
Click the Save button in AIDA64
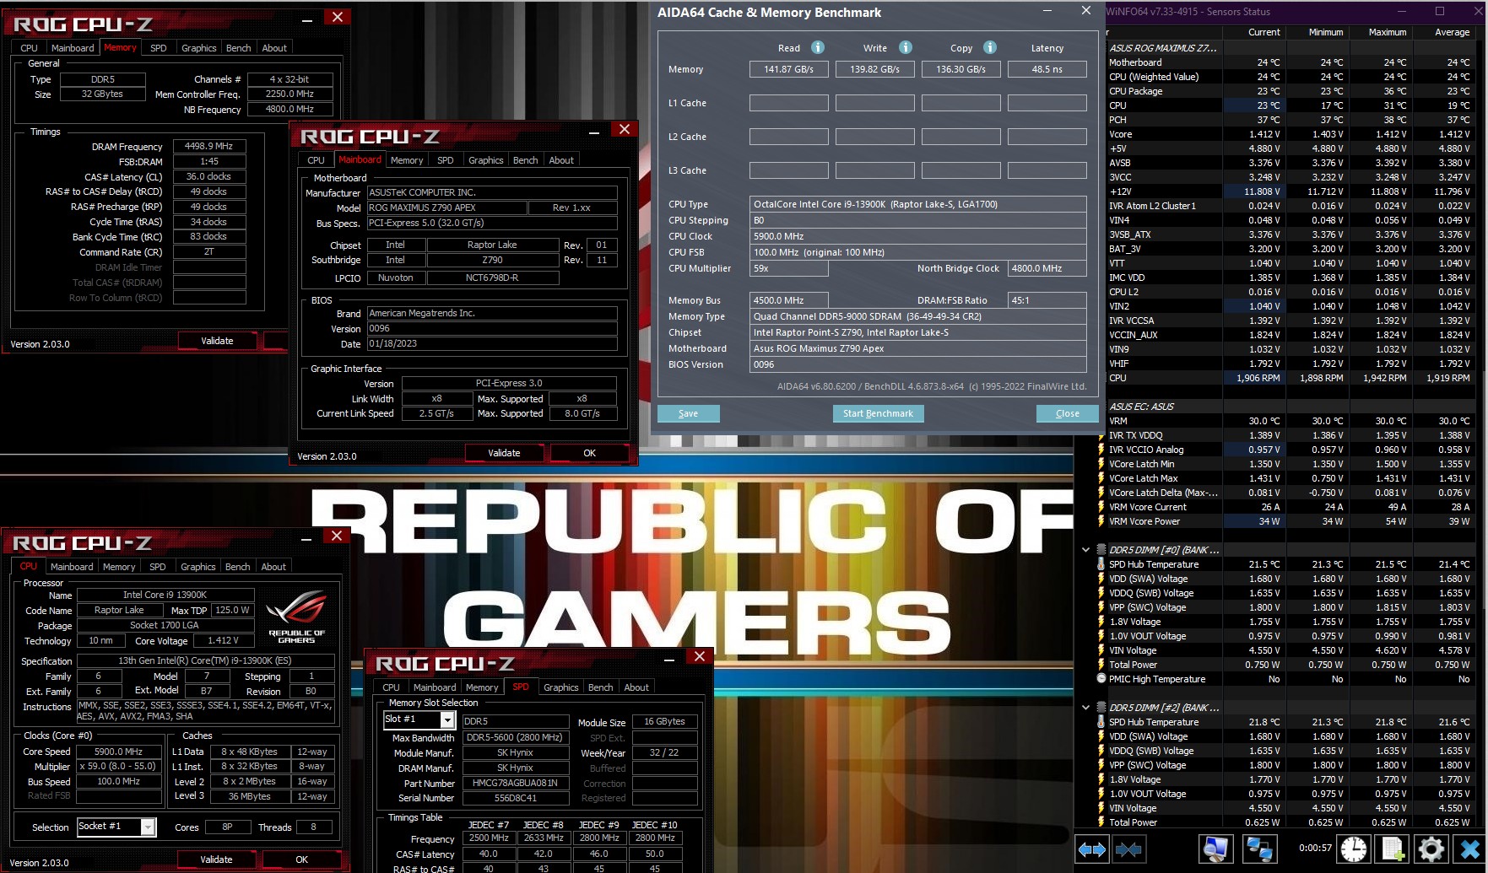[x=688, y=413]
